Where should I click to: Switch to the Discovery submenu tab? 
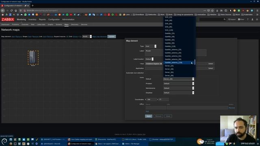coord(75,24)
